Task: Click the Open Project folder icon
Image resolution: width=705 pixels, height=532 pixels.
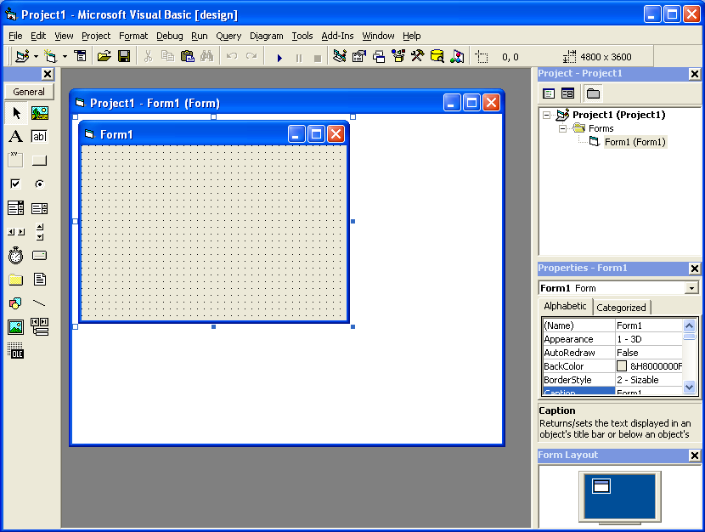Action: [x=104, y=57]
